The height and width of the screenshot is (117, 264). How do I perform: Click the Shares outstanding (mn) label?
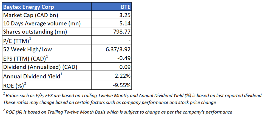[x=35, y=32]
